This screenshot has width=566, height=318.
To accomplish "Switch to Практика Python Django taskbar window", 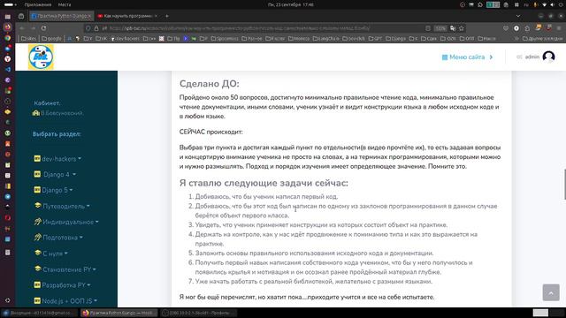I will pyautogui.click(x=119, y=313).
